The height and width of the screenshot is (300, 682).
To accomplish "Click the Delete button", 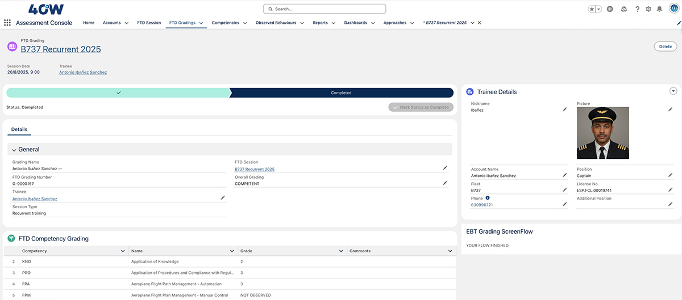I will pyautogui.click(x=665, y=47).
